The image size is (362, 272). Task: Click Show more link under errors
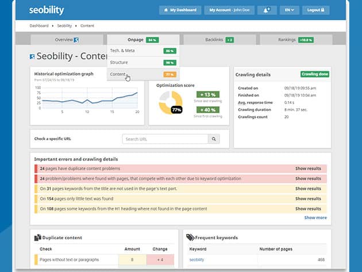[315, 218]
